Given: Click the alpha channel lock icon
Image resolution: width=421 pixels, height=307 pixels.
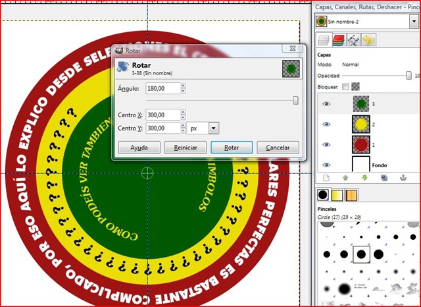Looking at the screenshot, I should 355,86.
